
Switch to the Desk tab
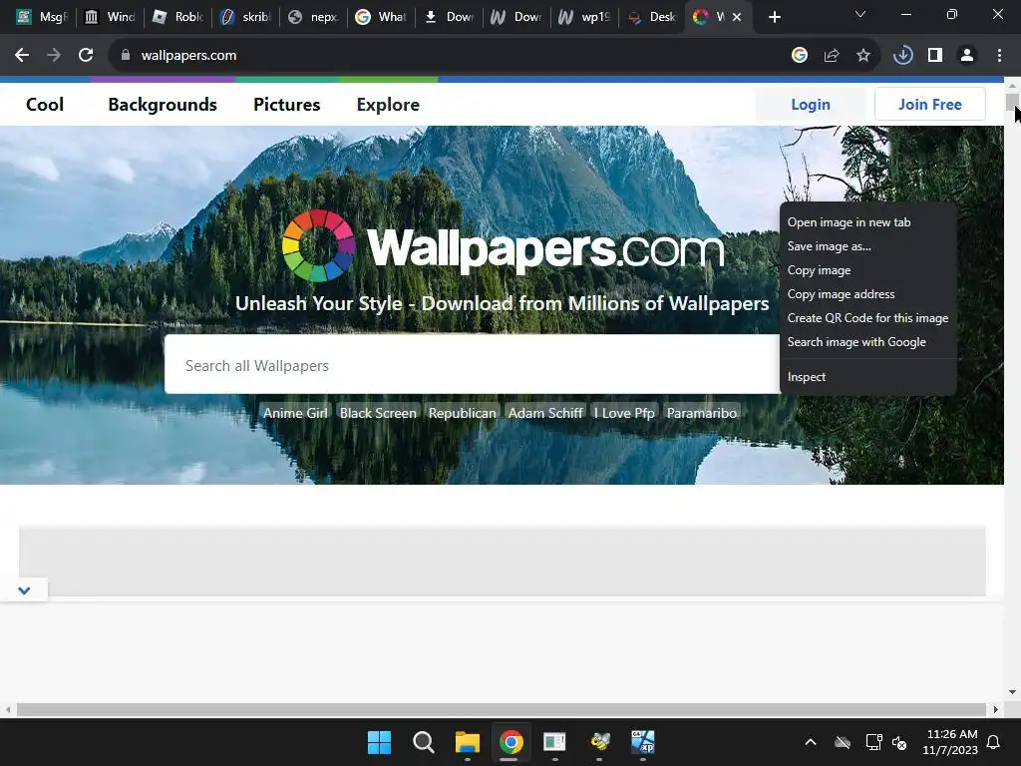tap(652, 17)
